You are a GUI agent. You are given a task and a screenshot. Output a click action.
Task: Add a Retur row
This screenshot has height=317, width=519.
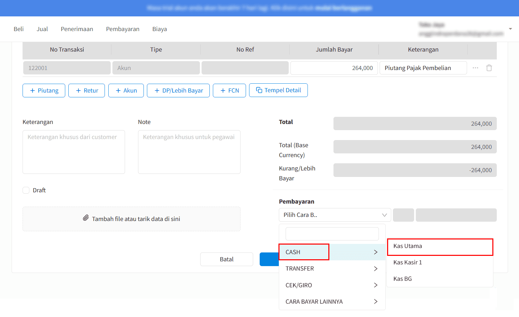[x=86, y=91]
